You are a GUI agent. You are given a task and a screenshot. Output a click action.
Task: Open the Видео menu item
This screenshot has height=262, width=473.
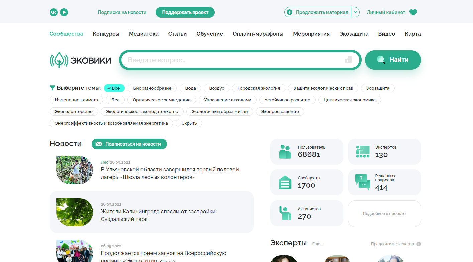[x=387, y=34]
